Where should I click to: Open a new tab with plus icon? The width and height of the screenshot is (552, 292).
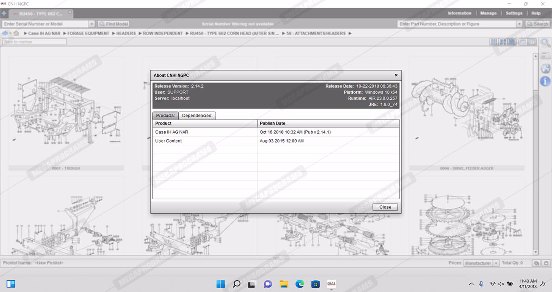click(x=4, y=13)
